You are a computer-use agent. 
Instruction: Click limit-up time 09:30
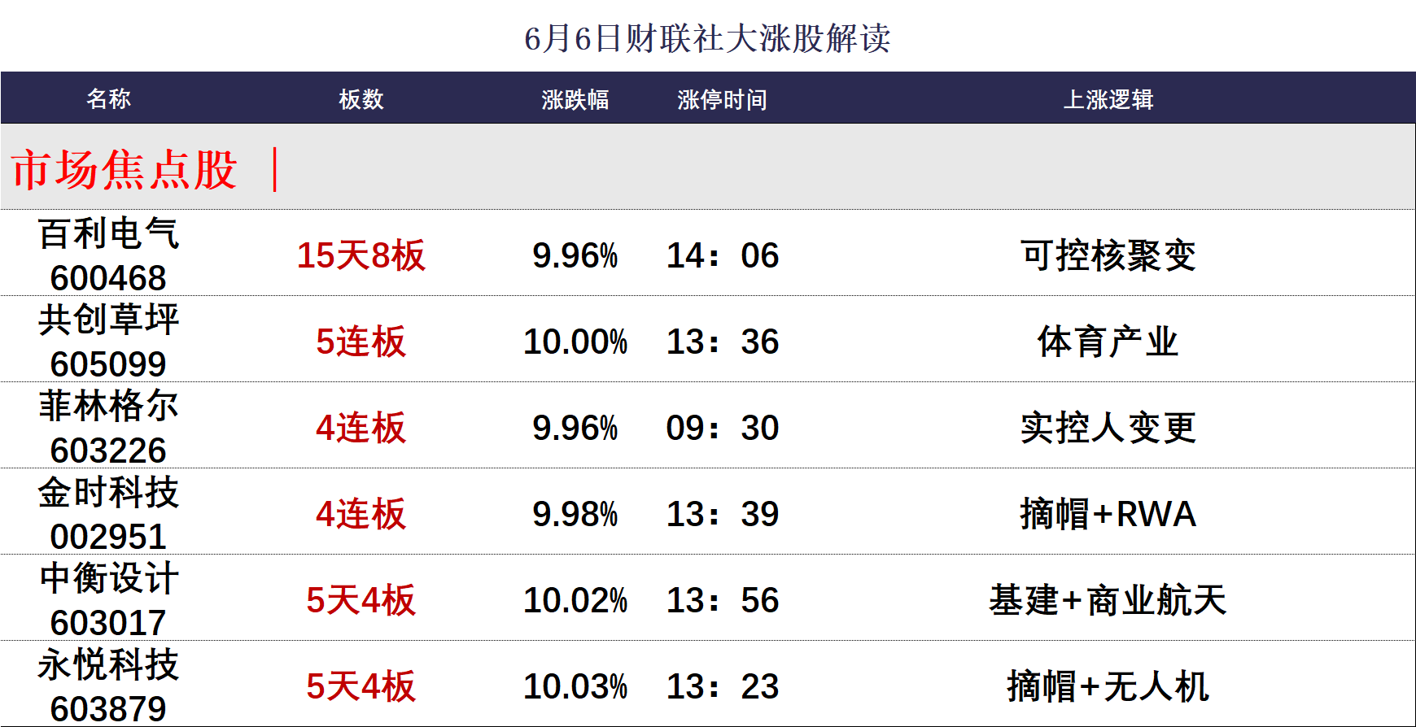click(x=723, y=428)
